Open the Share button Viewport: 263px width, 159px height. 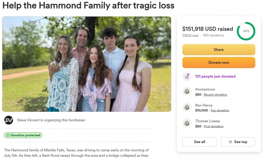(x=219, y=50)
